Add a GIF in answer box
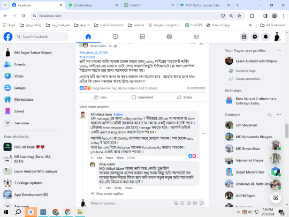The width and height of the screenshot is (289, 217). coord(195,203)
